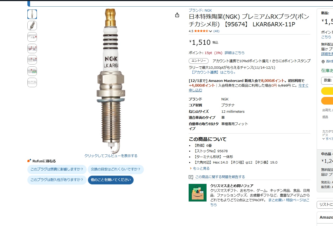Open star rating breakdown chevron

tap(210, 31)
